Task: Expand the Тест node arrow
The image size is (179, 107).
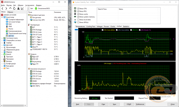Action: click(x=2, y=68)
